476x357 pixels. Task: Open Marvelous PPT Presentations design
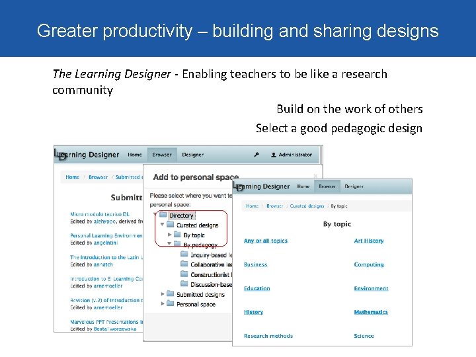click(106, 322)
